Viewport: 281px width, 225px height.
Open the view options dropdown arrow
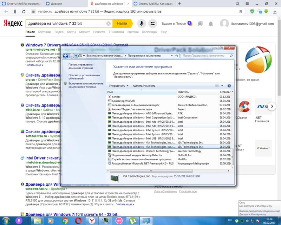click(x=222, y=86)
